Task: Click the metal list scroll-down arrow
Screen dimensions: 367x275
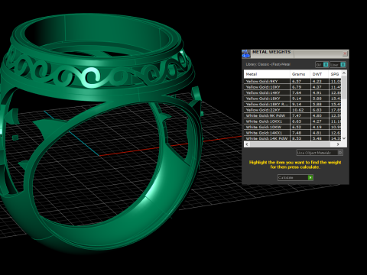Action: click(x=344, y=138)
